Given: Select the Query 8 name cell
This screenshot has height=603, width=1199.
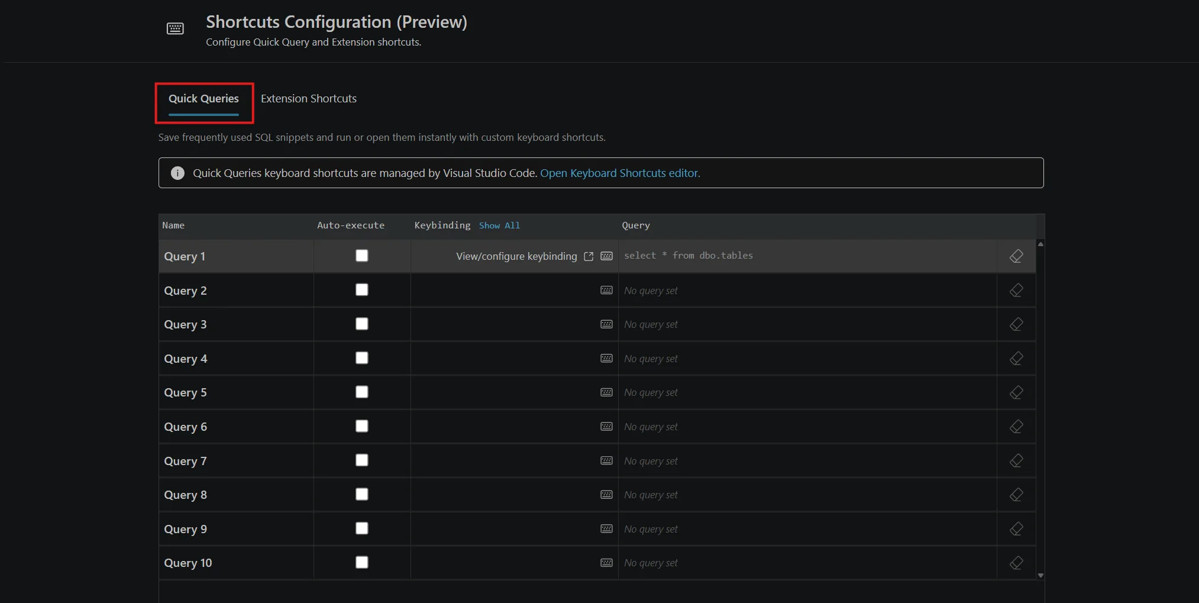Looking at the screenshot, I should point(236,495).
